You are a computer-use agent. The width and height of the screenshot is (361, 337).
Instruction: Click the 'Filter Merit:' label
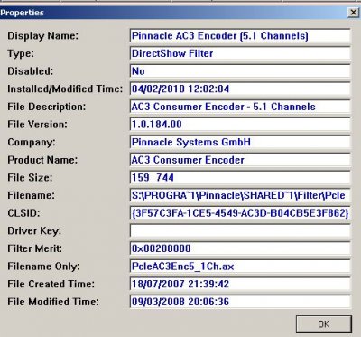34,248
